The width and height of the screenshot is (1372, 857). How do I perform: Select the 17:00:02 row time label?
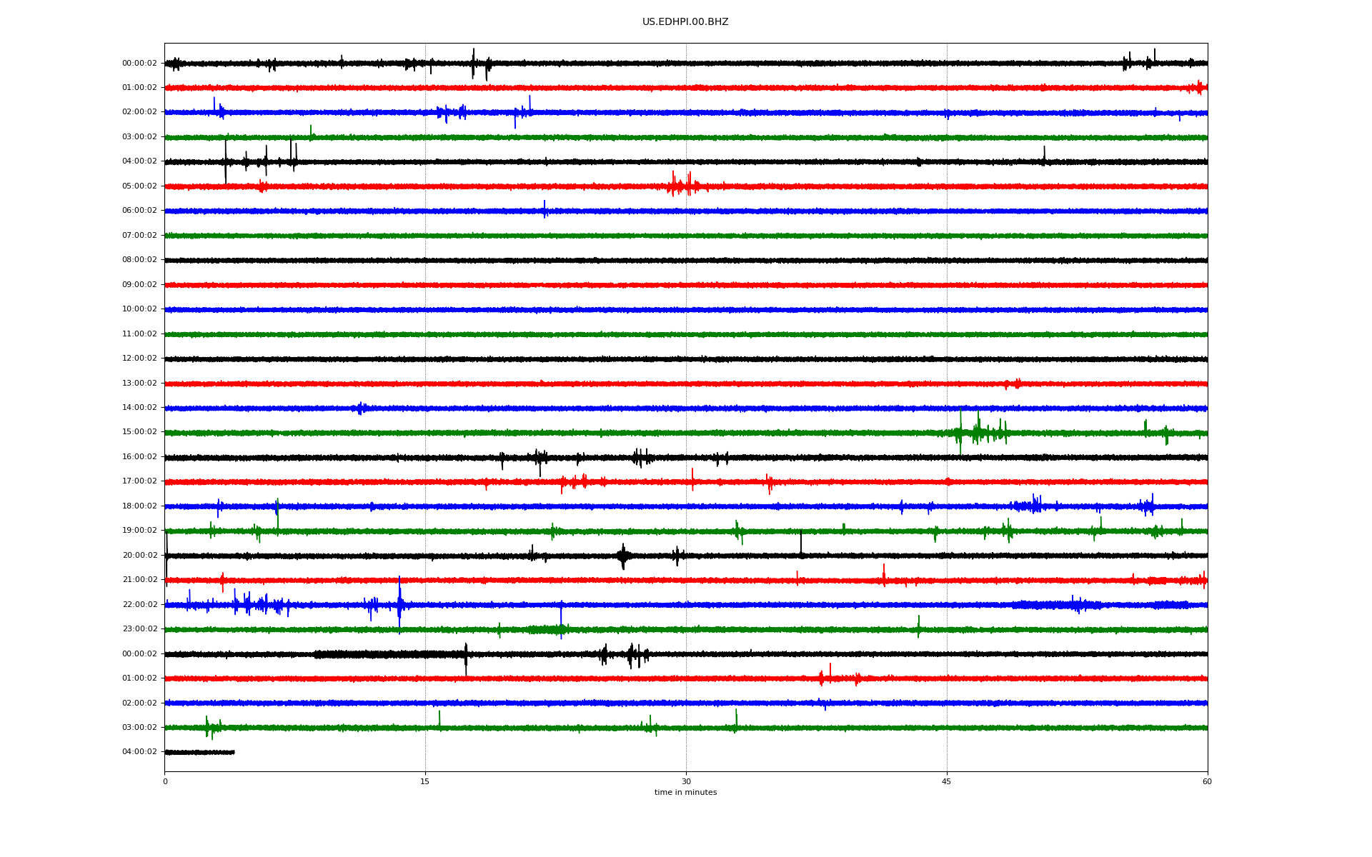pyautogui.click(x=139, y=481)
